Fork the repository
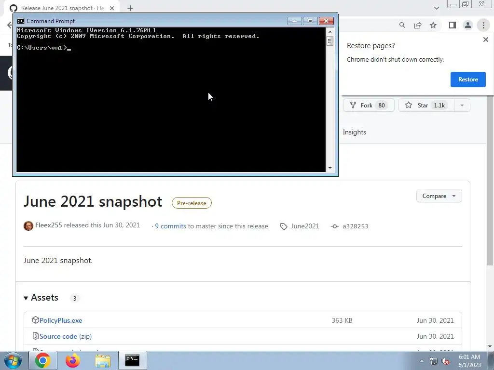The height and width of the screenshot is (370, 494). [x=368, y=106]
